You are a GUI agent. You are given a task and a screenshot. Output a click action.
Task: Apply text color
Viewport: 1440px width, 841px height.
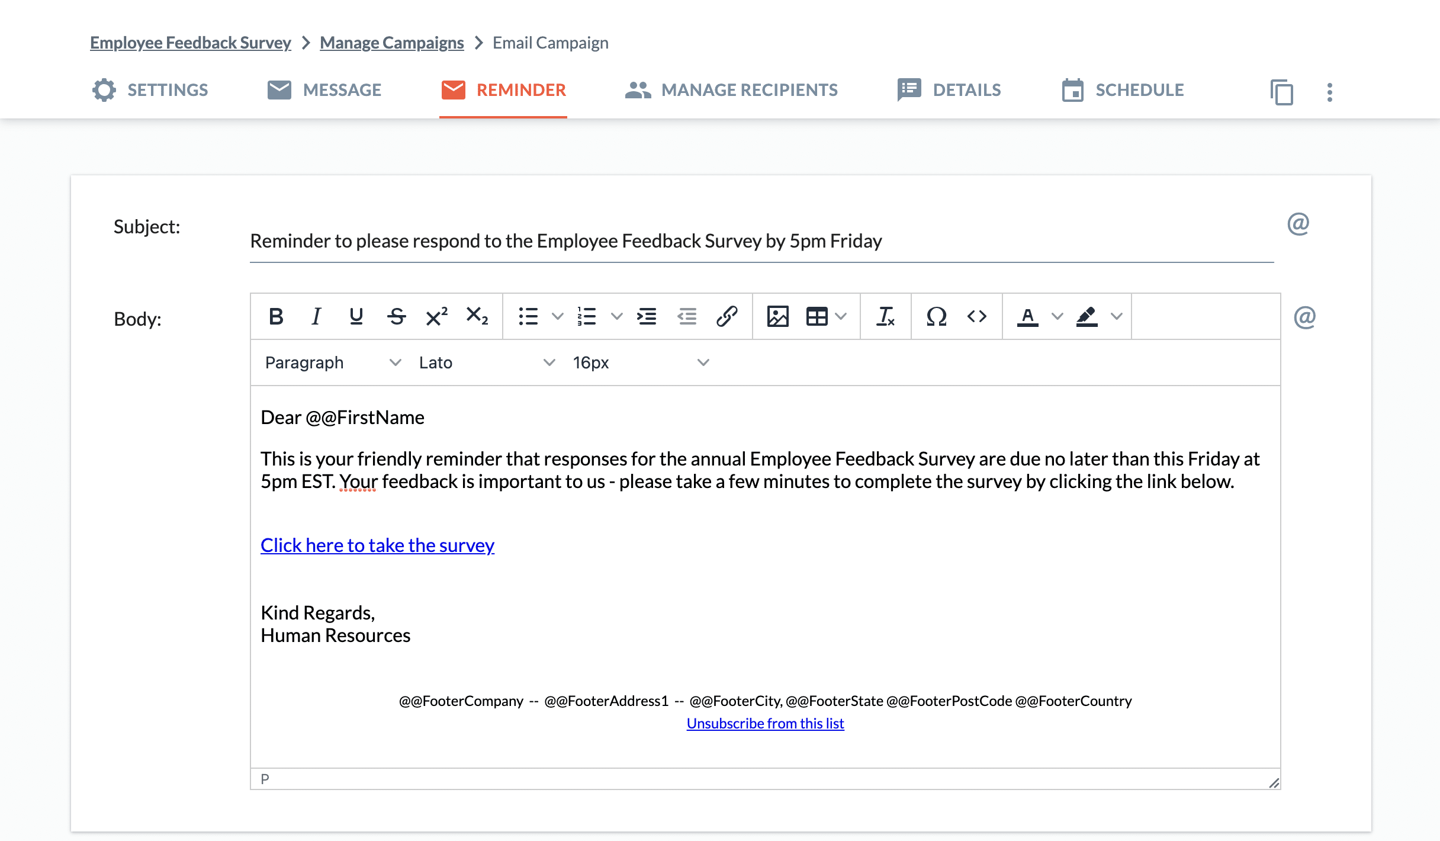[x=1028, y=316]
